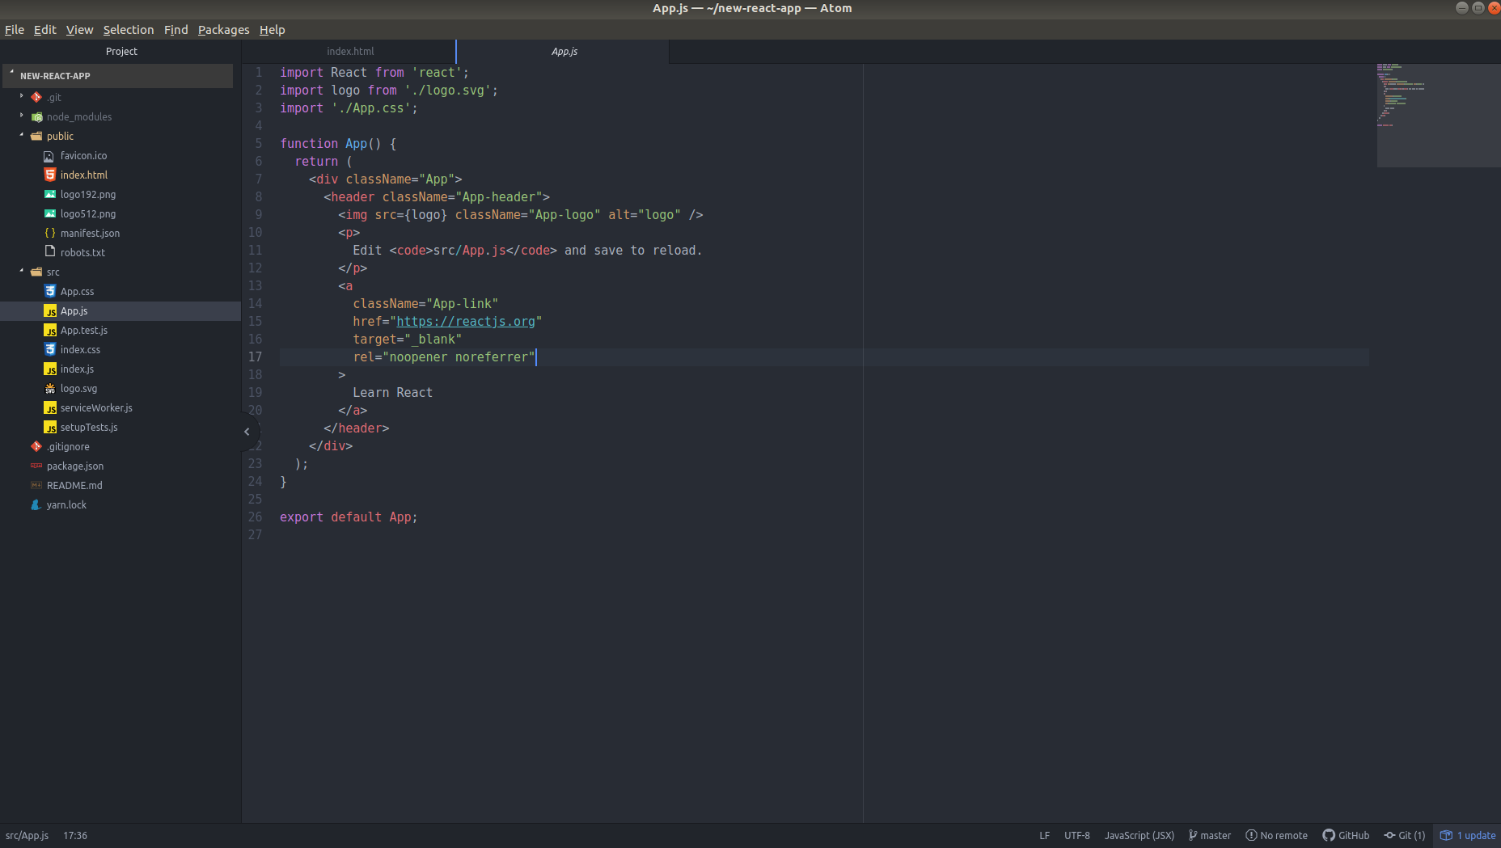Click the HTML5 icon for index.html
The width and height of the screenshot is (1501, 848).
click(x=49, y=175)
